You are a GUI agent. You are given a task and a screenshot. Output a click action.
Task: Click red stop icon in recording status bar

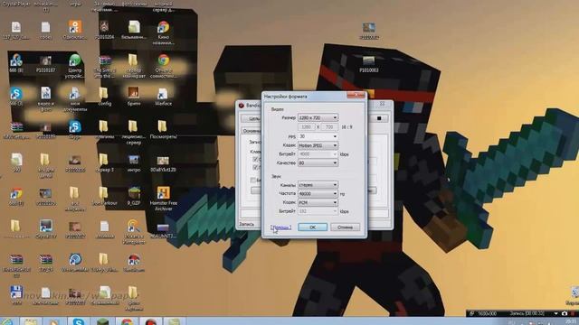[574, 313]
